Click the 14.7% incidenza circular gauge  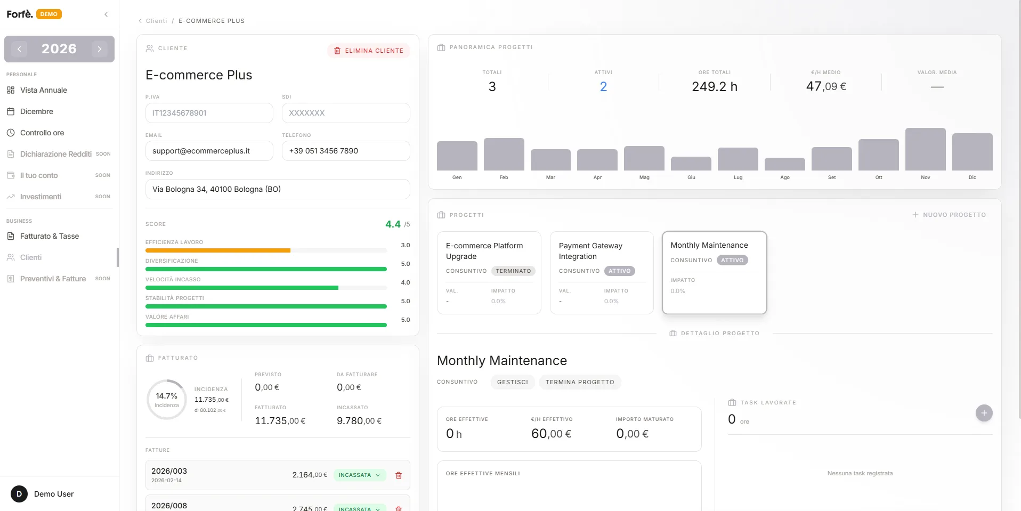click(x=167, y=400)
